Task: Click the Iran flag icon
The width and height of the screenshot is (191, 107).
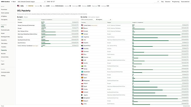Action: (82, 40)
